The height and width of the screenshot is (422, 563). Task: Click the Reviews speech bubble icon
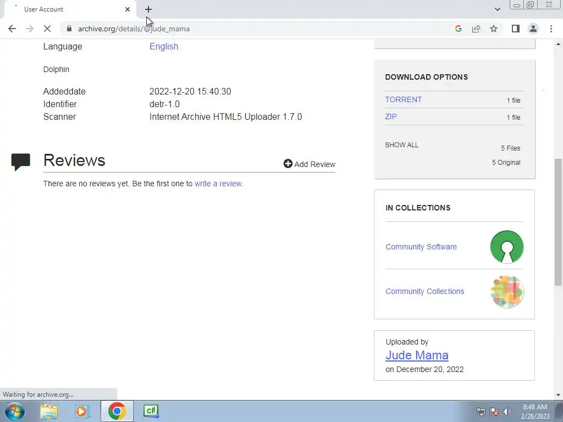20,162
